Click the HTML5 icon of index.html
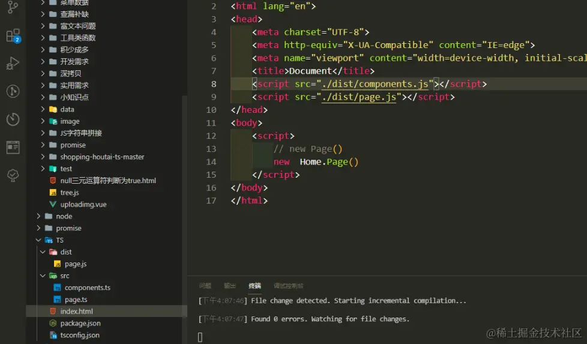This screenshot has height=344, width=587. (53, 311)
